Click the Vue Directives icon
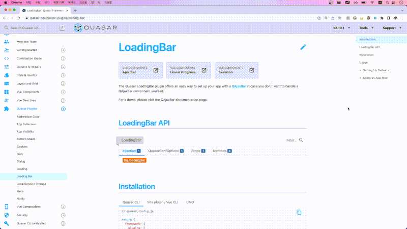Viewport: 407px width, 229px height. pos(7,100)
